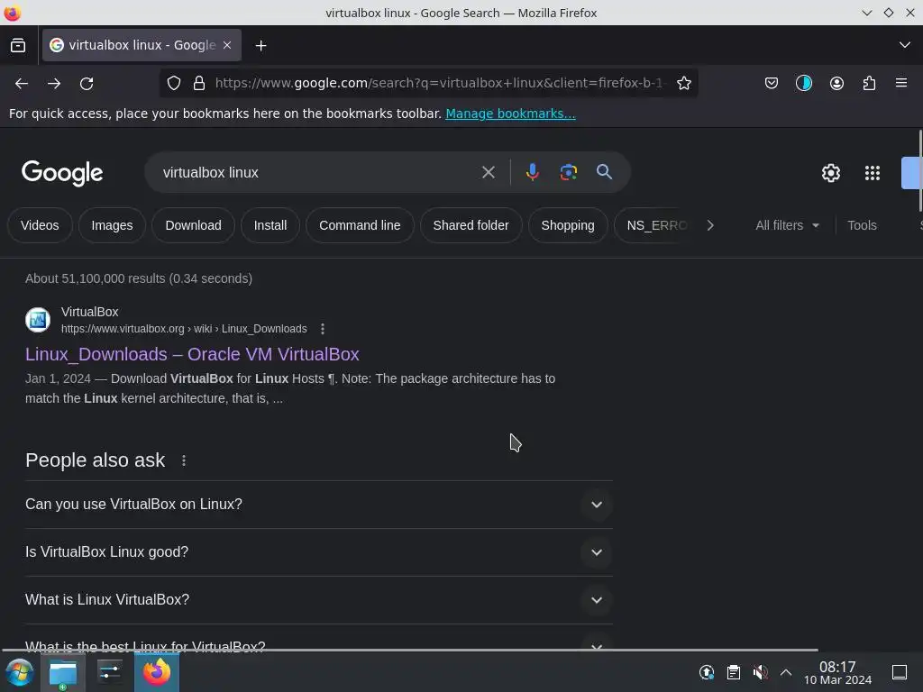This screenshot has height=692, width=923.
Task: Open clock showing 08:17
Action: (x=837, y=672)
